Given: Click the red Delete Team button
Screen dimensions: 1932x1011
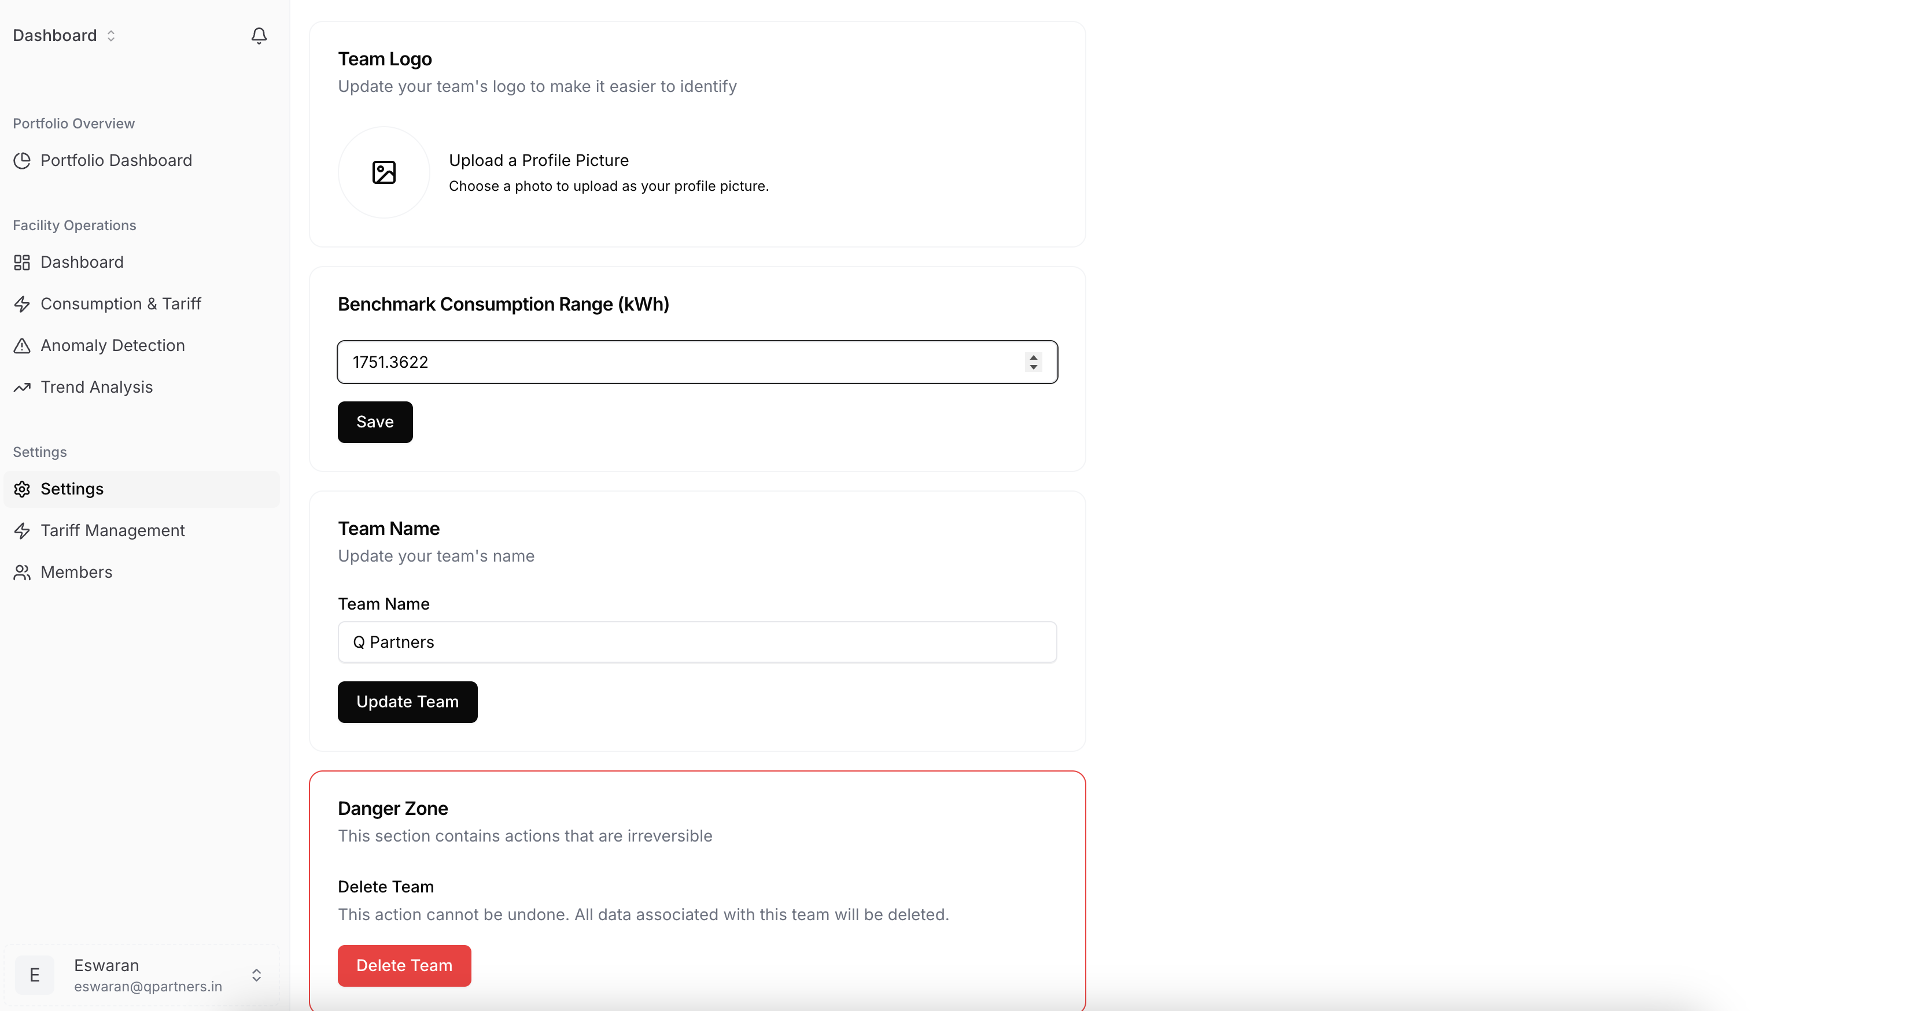Looking at the screenshot, I should pos(404,965).
